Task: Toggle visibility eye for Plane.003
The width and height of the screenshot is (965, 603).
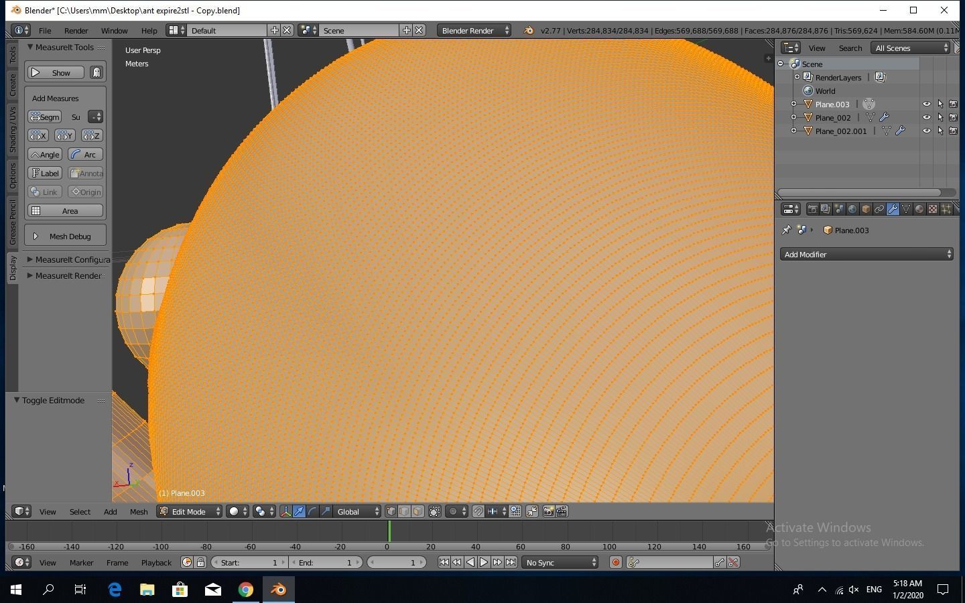Action: pos(927,104)
